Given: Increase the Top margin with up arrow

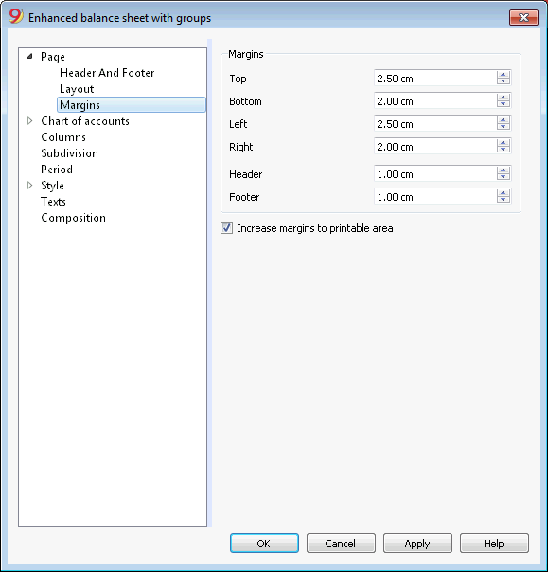Looking at the screenshot, I should click(x=504, y=75).
